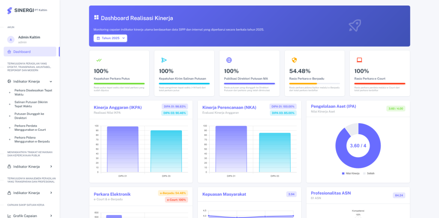
Task: Expand Indikator Kinerja under Kepercayaan Publik
Action: 30,167
